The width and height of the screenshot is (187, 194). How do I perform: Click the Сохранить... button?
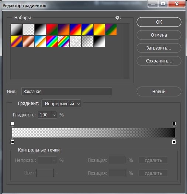[x=159, y=61]
